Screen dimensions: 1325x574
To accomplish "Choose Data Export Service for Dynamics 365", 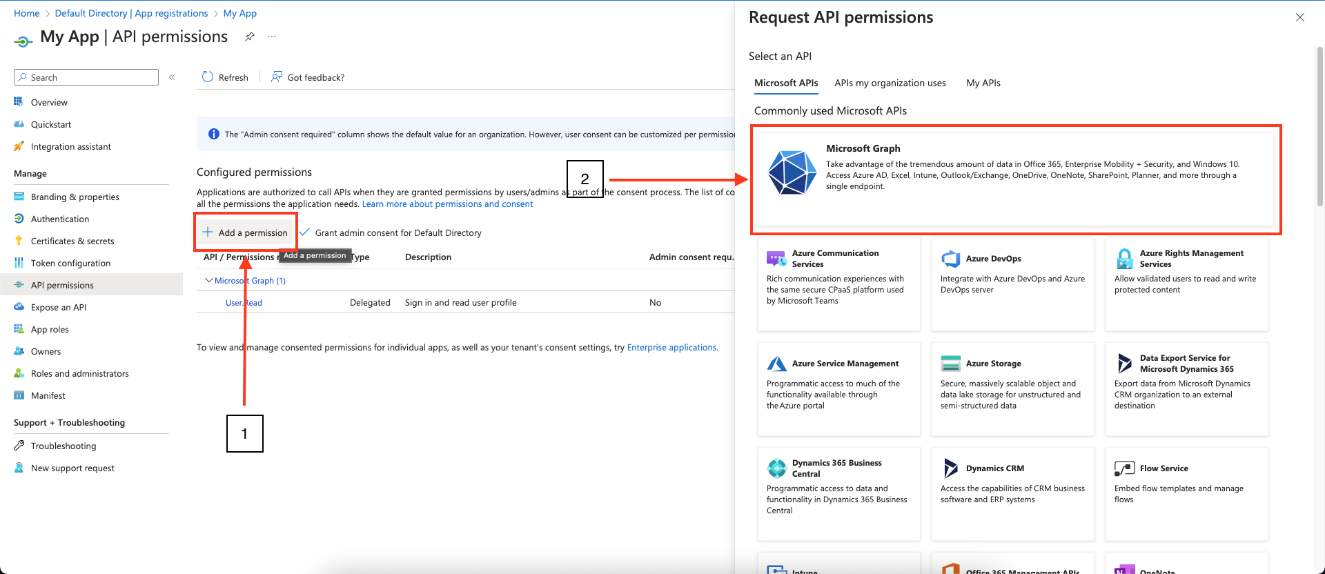I will 1186,389.
